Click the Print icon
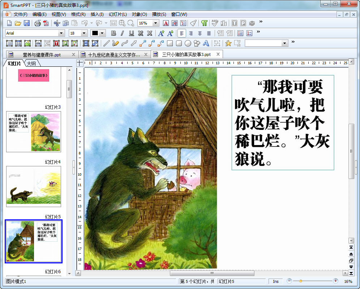 [x=38, y=23]
